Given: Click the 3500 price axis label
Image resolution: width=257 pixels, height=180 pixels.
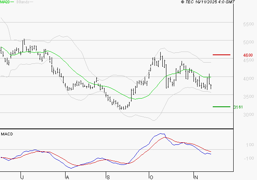Looking at the screenshot, I should click(x=248, y=97).
